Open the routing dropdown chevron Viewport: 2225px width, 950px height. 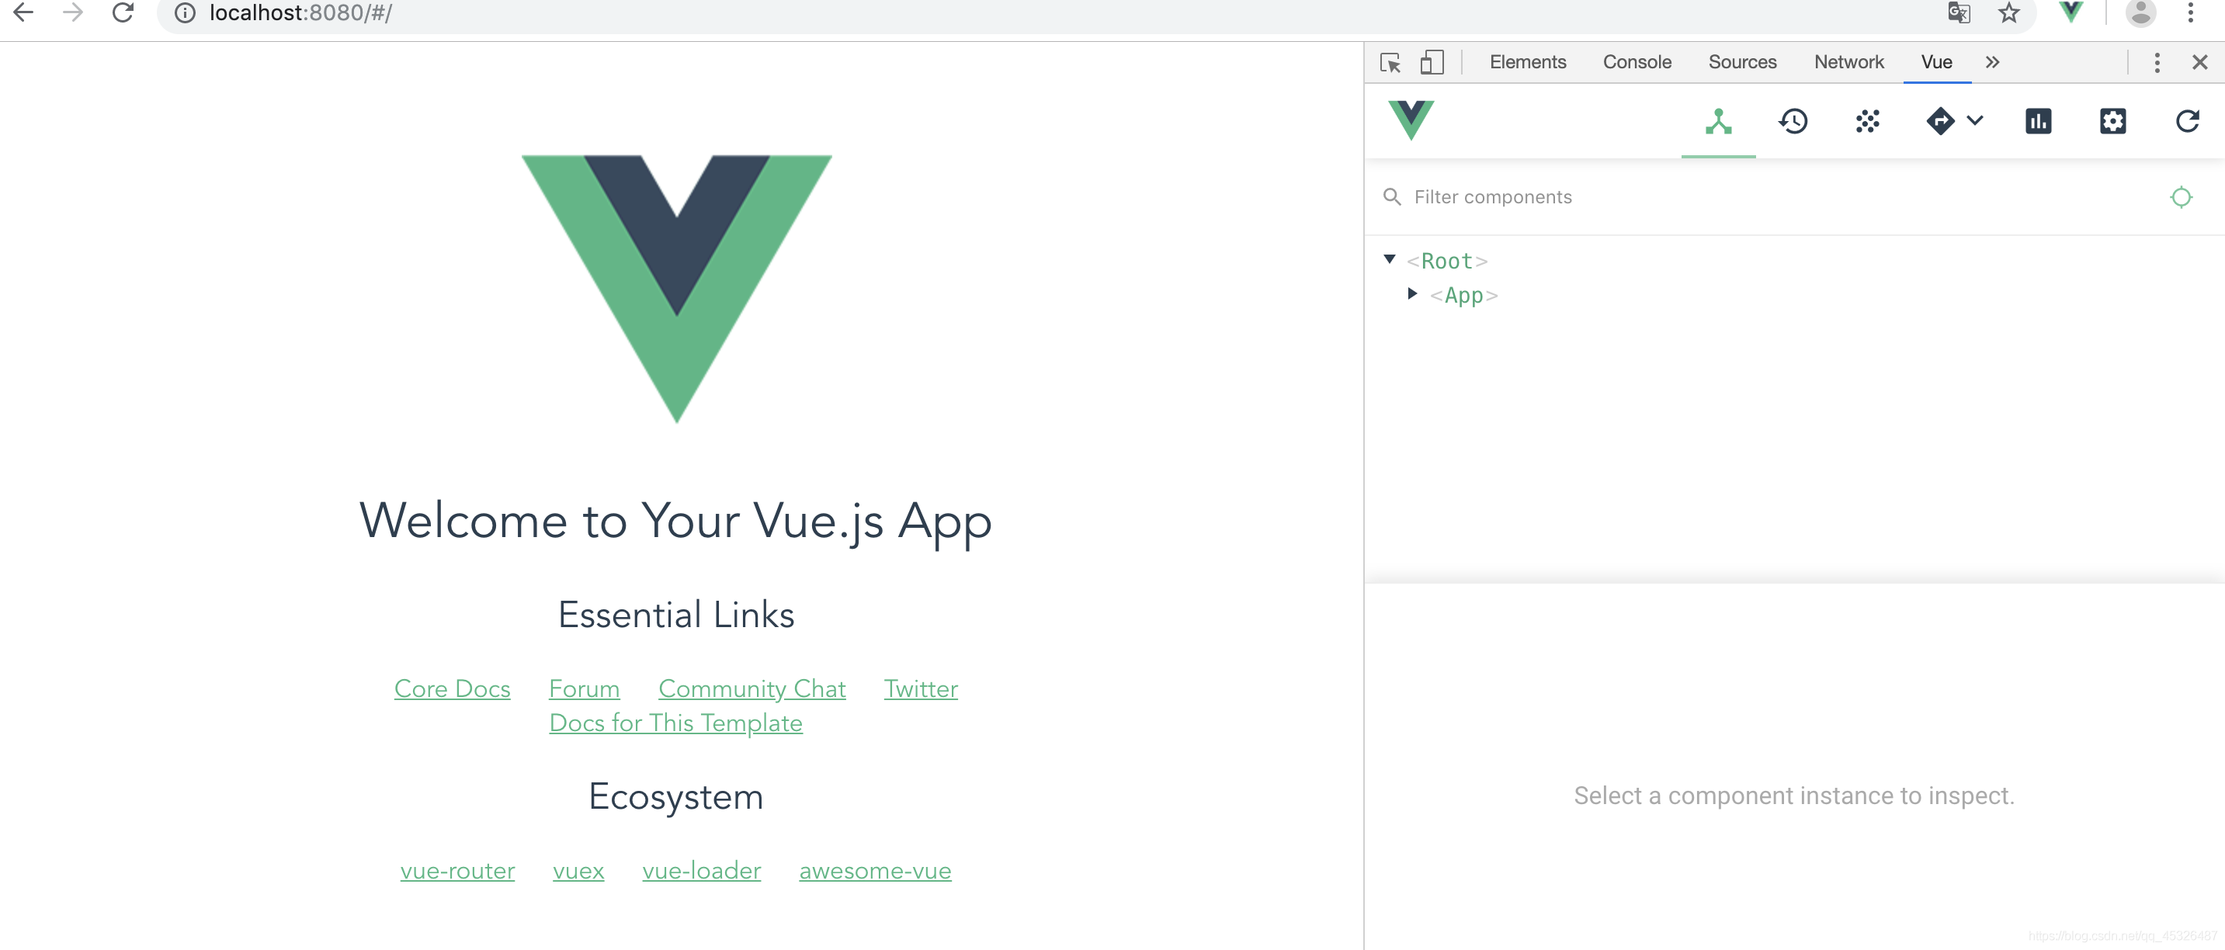[x=1974, y=121]
